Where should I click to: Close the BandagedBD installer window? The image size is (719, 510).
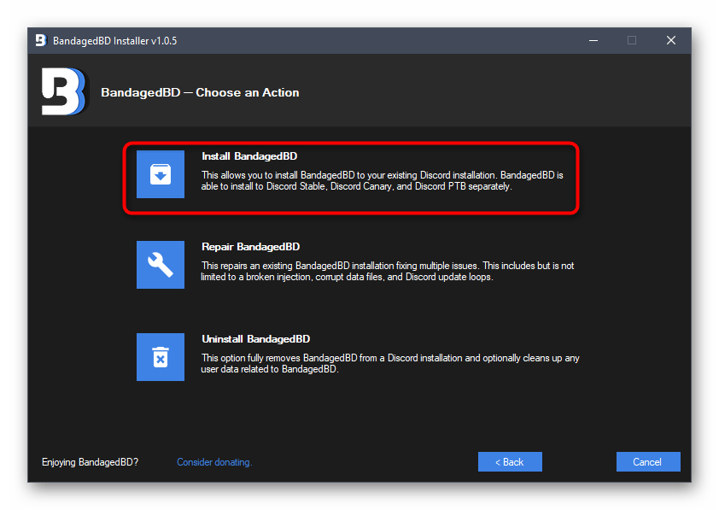tap(671, 40)
